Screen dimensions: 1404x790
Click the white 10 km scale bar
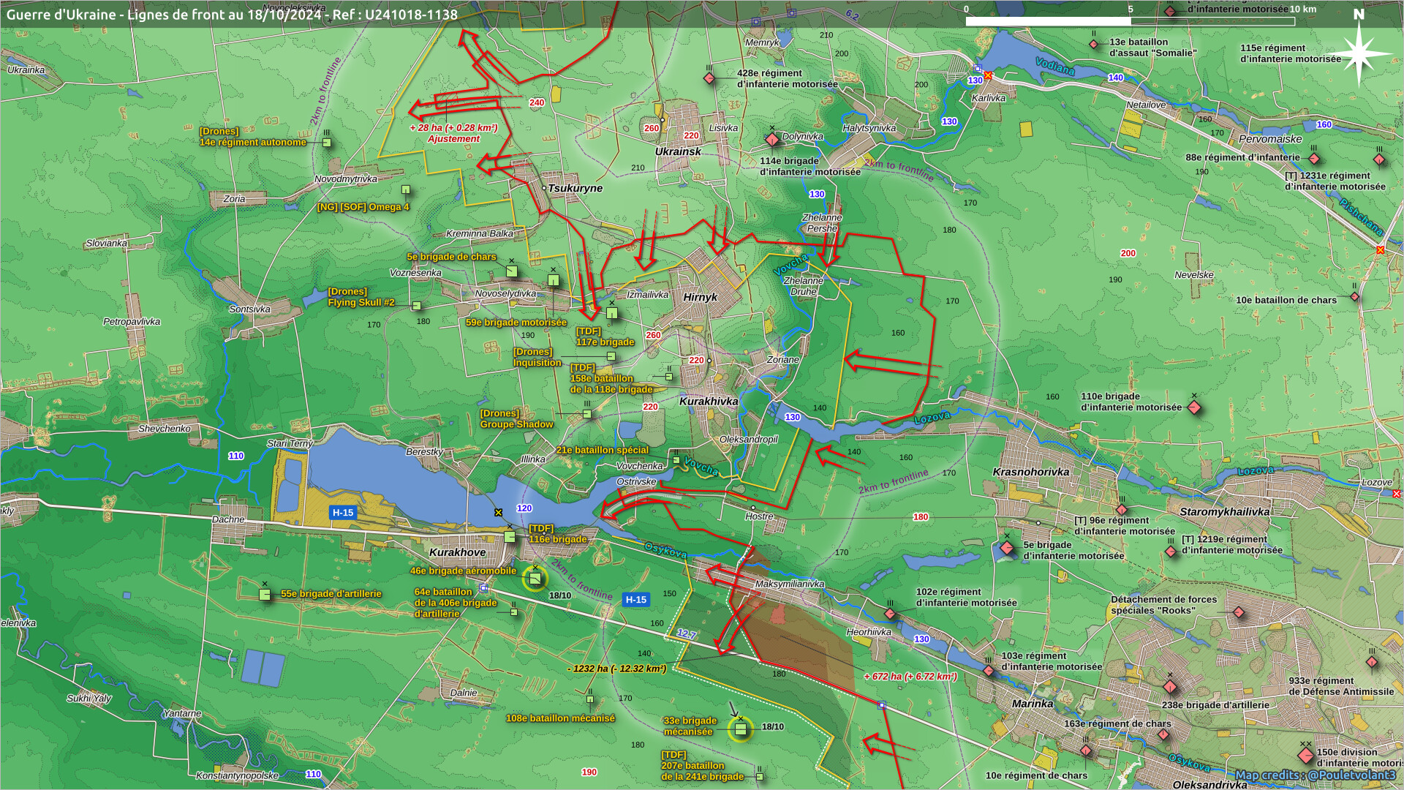click(x=1130, y=21)
